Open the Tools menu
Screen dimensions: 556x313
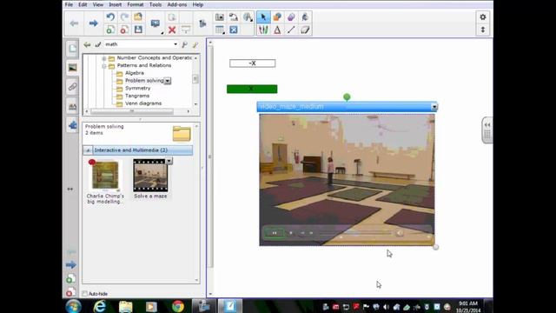pos(156,4)
